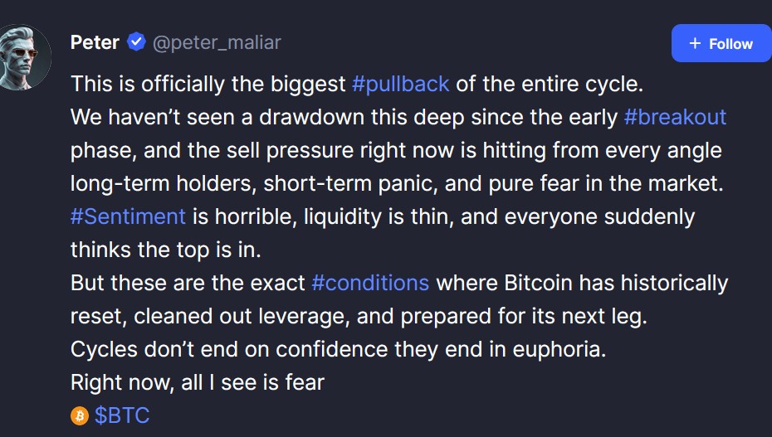Open the #pullback hashtag
The image size is (772, 437).
400,84
